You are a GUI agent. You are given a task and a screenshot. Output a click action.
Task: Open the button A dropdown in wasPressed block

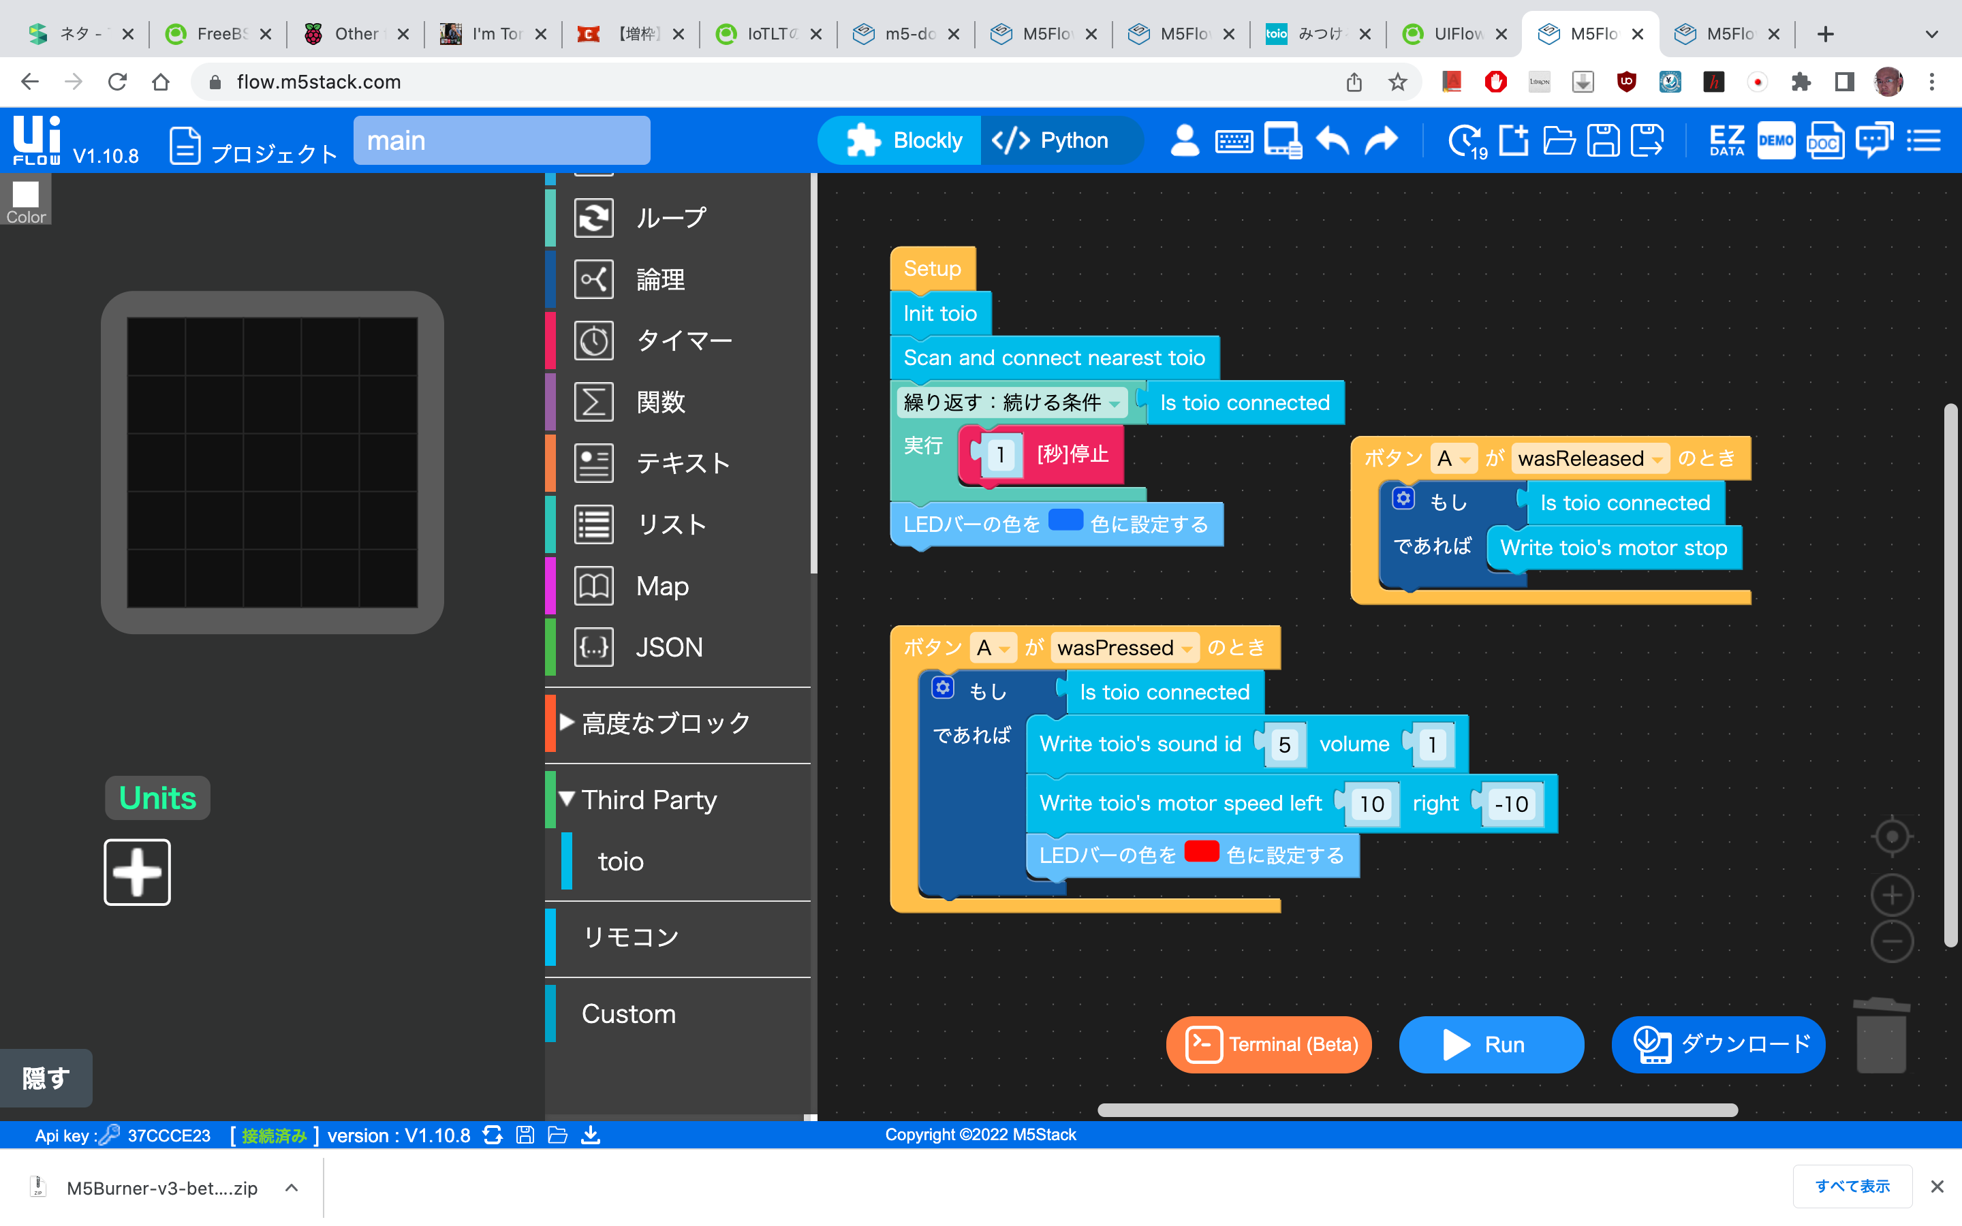click(1006, 647)
